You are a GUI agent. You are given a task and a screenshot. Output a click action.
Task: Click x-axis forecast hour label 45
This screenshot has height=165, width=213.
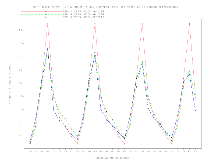[119, 152]
